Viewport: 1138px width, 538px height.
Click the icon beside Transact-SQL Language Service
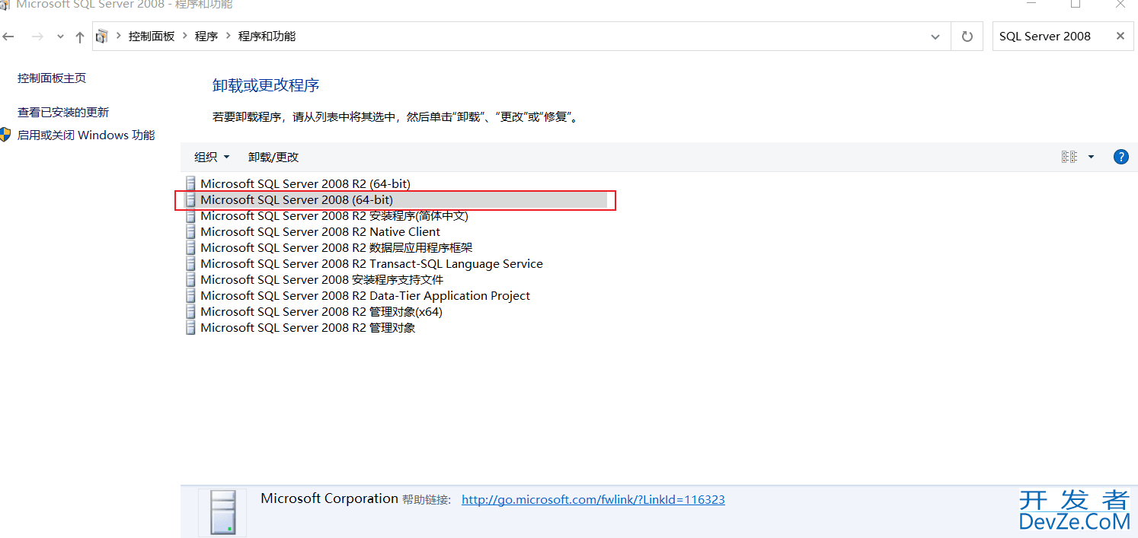point(190,263)
